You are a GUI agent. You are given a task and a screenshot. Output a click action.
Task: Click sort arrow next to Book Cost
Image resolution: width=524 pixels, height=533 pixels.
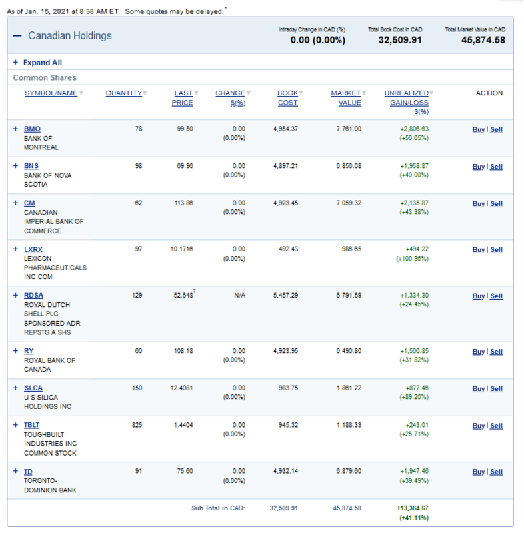[301, 93]
